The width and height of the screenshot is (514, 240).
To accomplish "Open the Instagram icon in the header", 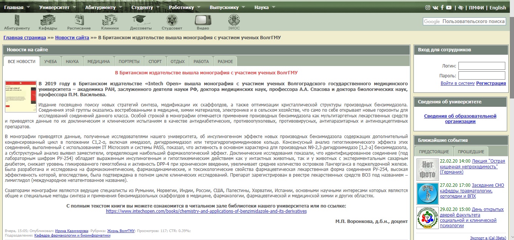I will (x=428, y=8).
